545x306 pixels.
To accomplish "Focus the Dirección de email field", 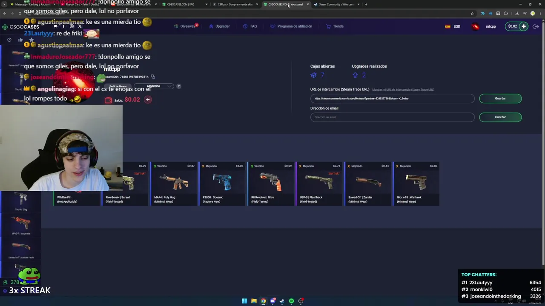I will [392, 117].
